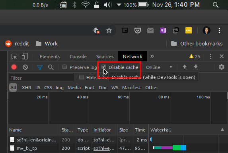Filter requests by XHR
228x153 pixels.
click(x=27, y=88)
